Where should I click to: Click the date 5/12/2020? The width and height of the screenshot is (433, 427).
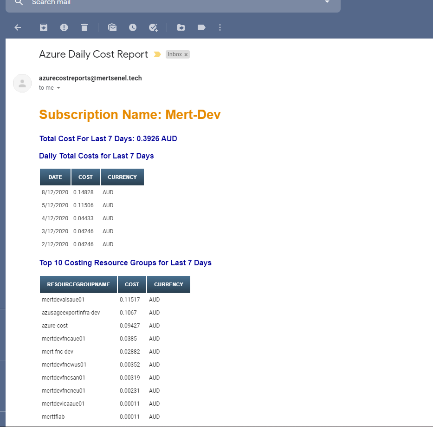pos(55,205)
